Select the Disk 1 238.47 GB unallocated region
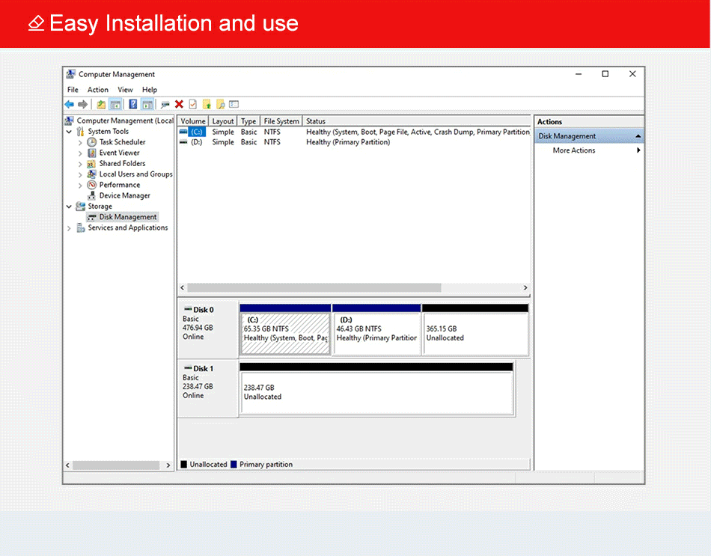 376,392
